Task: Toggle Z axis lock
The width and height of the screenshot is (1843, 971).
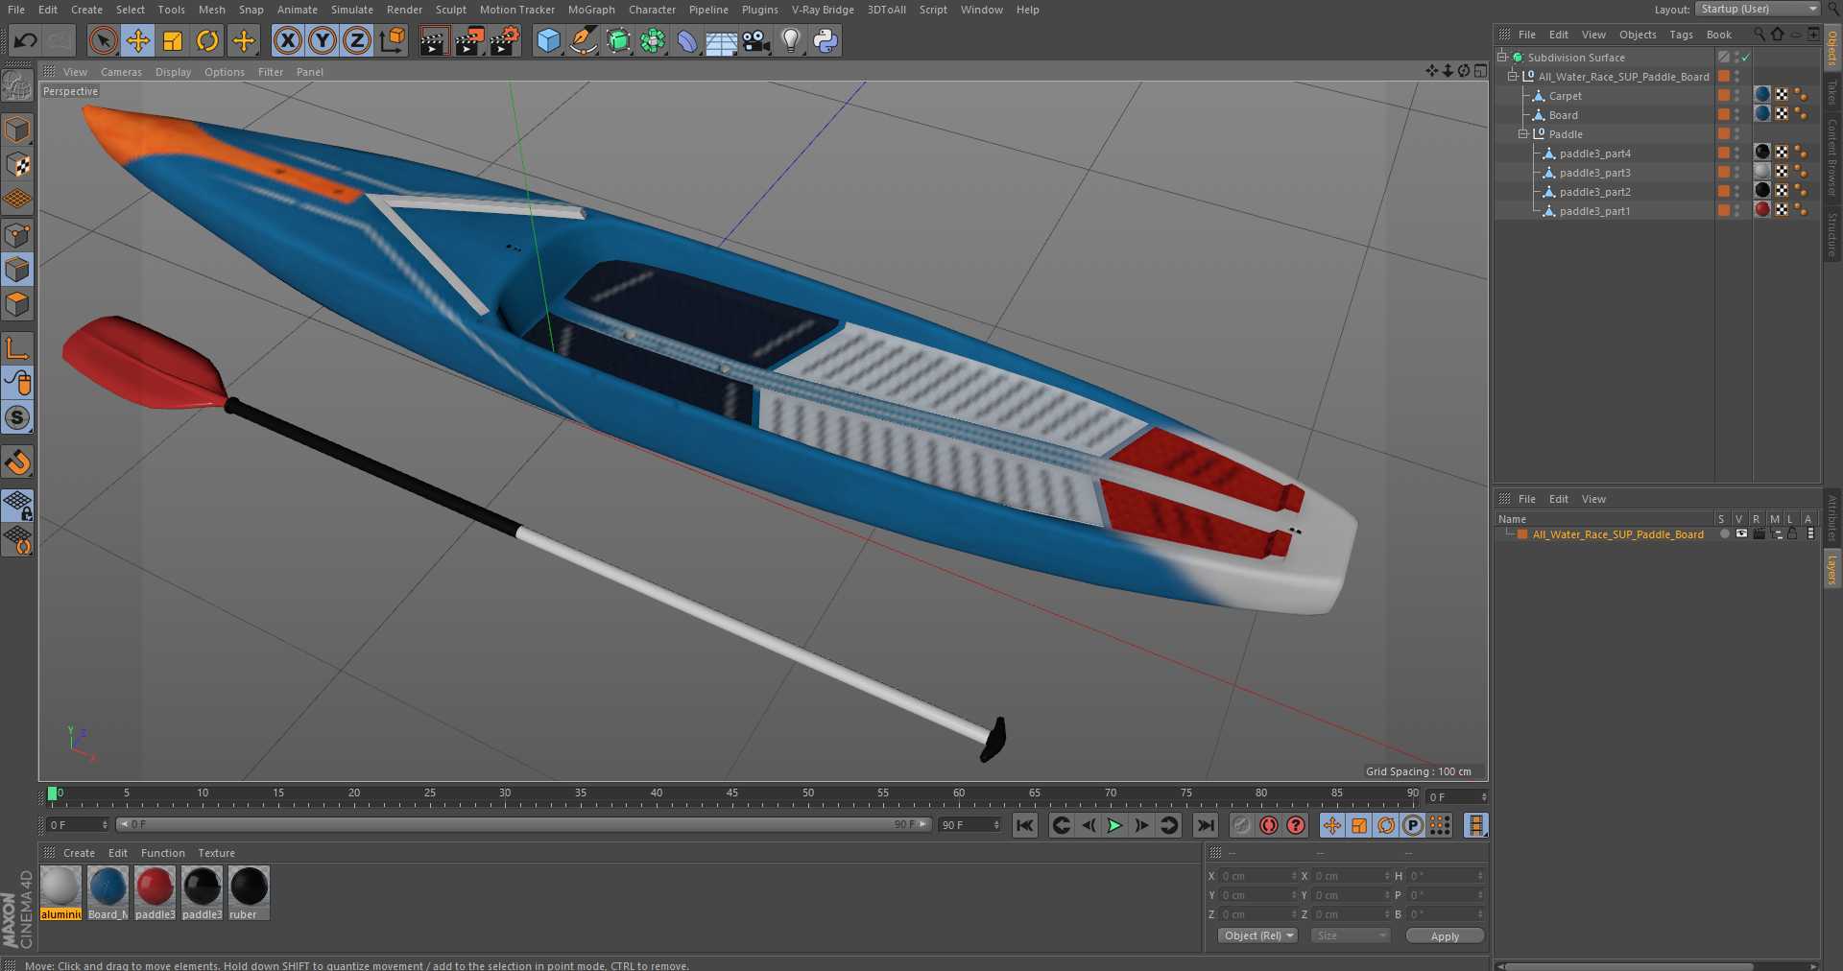Action: point(357,40)
